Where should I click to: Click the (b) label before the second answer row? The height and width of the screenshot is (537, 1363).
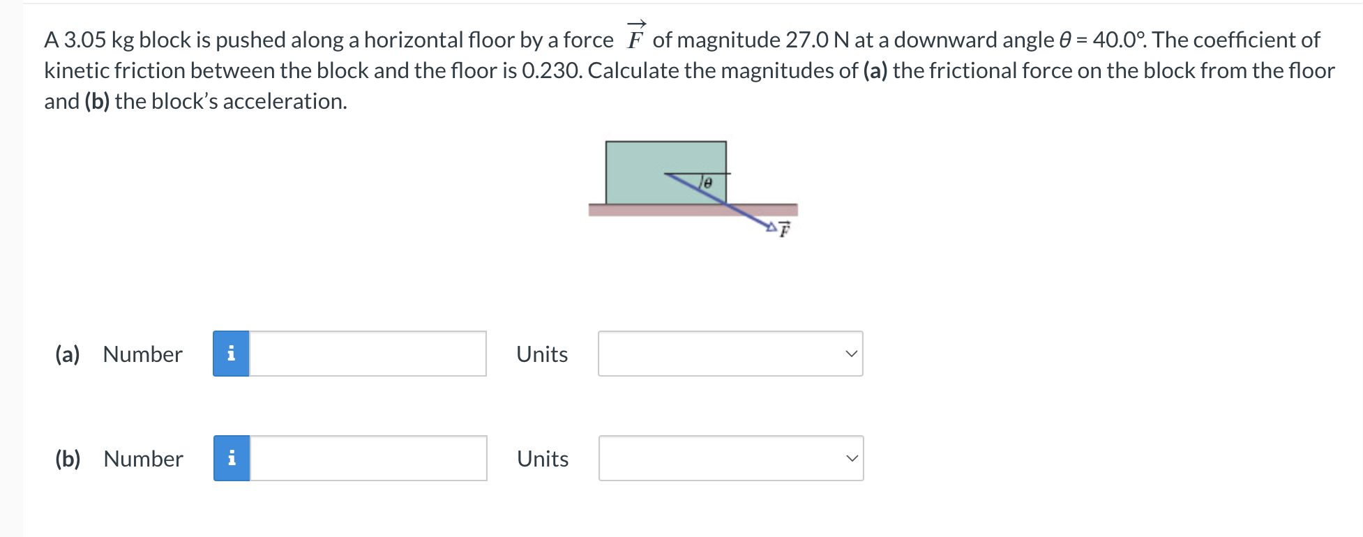point(67,458)
